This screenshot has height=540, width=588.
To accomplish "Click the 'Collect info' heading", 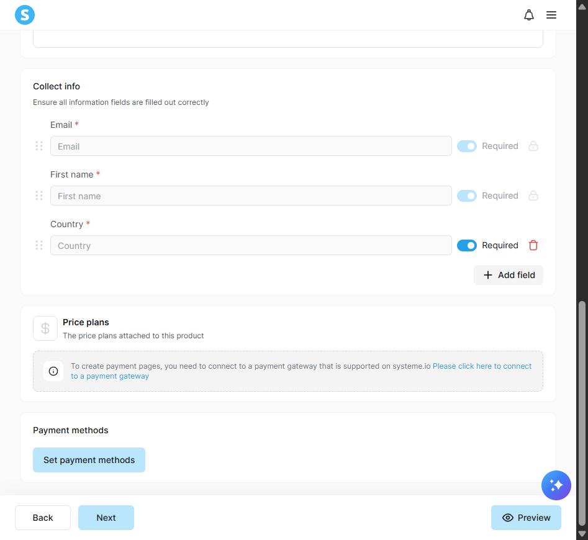I will pyautogui.click(x=57, y=86).
